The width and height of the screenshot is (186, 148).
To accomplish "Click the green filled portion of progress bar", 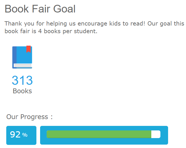I will click(99, 134).
